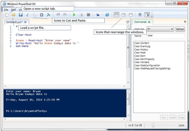Open the Modules dropdown showing All

(x=160, y=29)
